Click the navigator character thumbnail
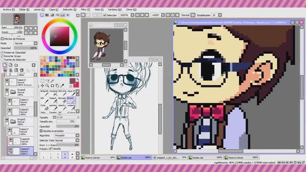306x172 pixels. coord(19,19)
